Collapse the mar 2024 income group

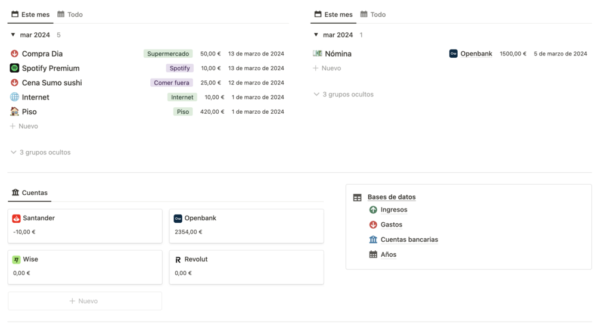point(316,35)
